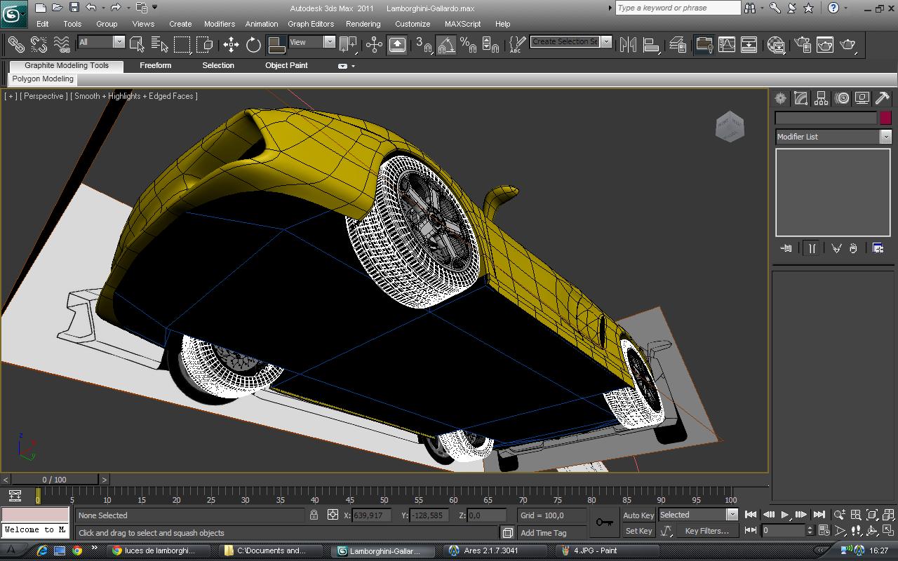Toggle the selection lock padlock
Viewport: 898px width, 561px height.
click(314, 515)
